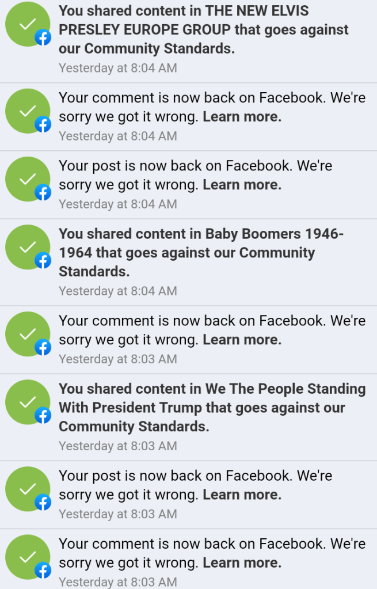
Task: Click the timestamp under the Baby Boomers notification
Action: click(x=117, y=291)
